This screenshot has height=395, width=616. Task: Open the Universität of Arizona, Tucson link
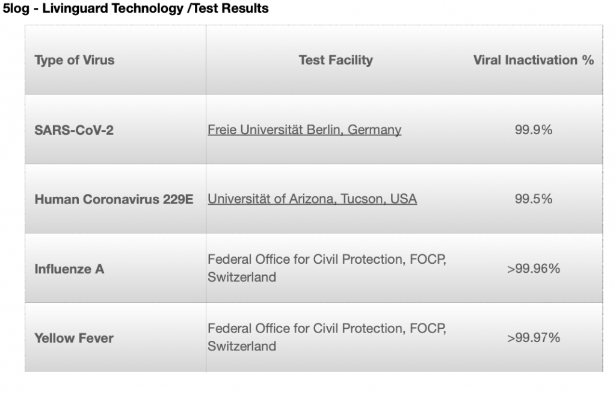312,199
